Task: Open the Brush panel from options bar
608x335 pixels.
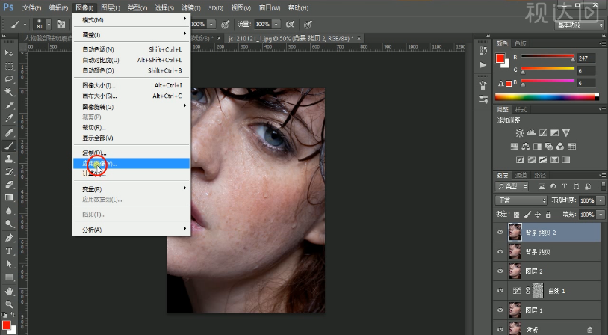Action: (x=61, y=25)
